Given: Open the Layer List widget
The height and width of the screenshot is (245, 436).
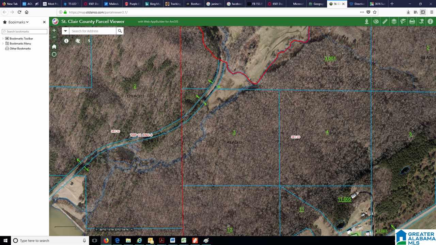Looking at the screenshot, I should (394, 21).
